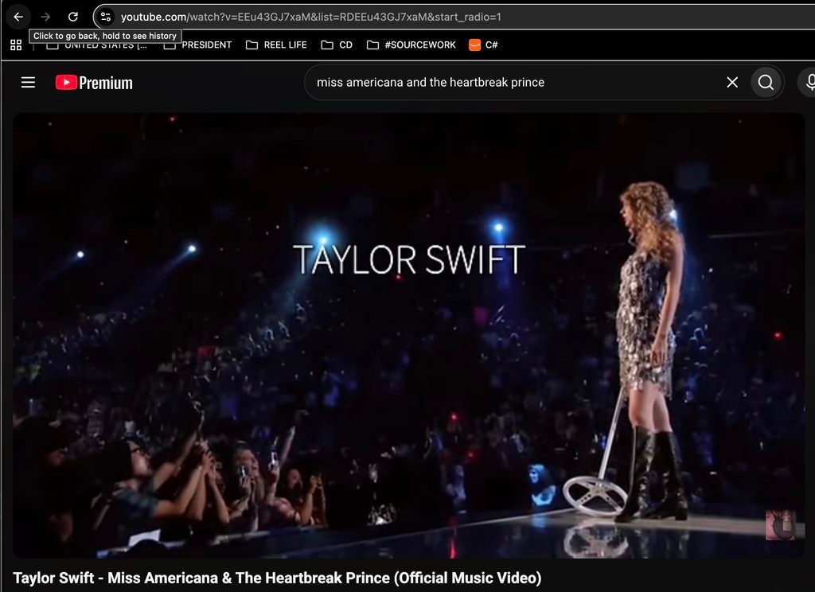
Task: Go back using the browser back arrow
Action: click(18, 17)
